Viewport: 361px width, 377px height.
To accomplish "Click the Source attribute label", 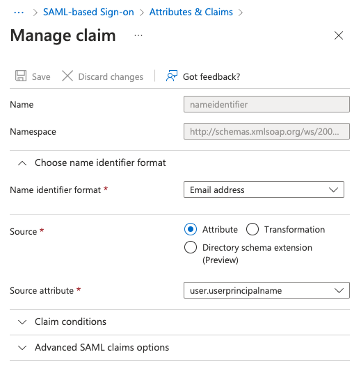I will click(x=42, y=290).
